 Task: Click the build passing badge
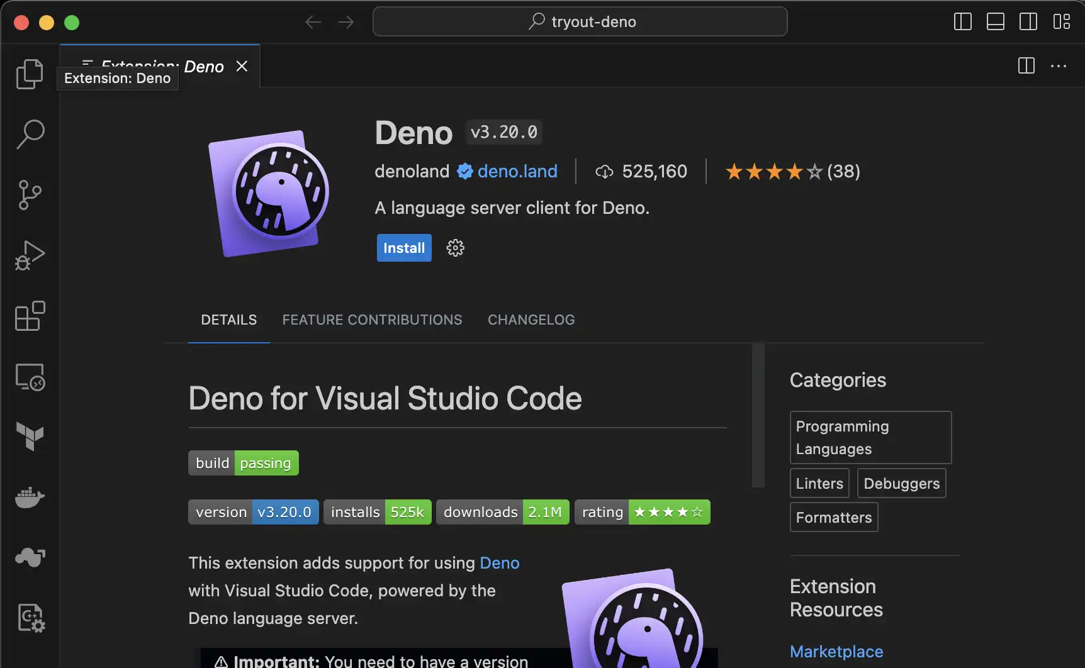(x=244, y=463)
